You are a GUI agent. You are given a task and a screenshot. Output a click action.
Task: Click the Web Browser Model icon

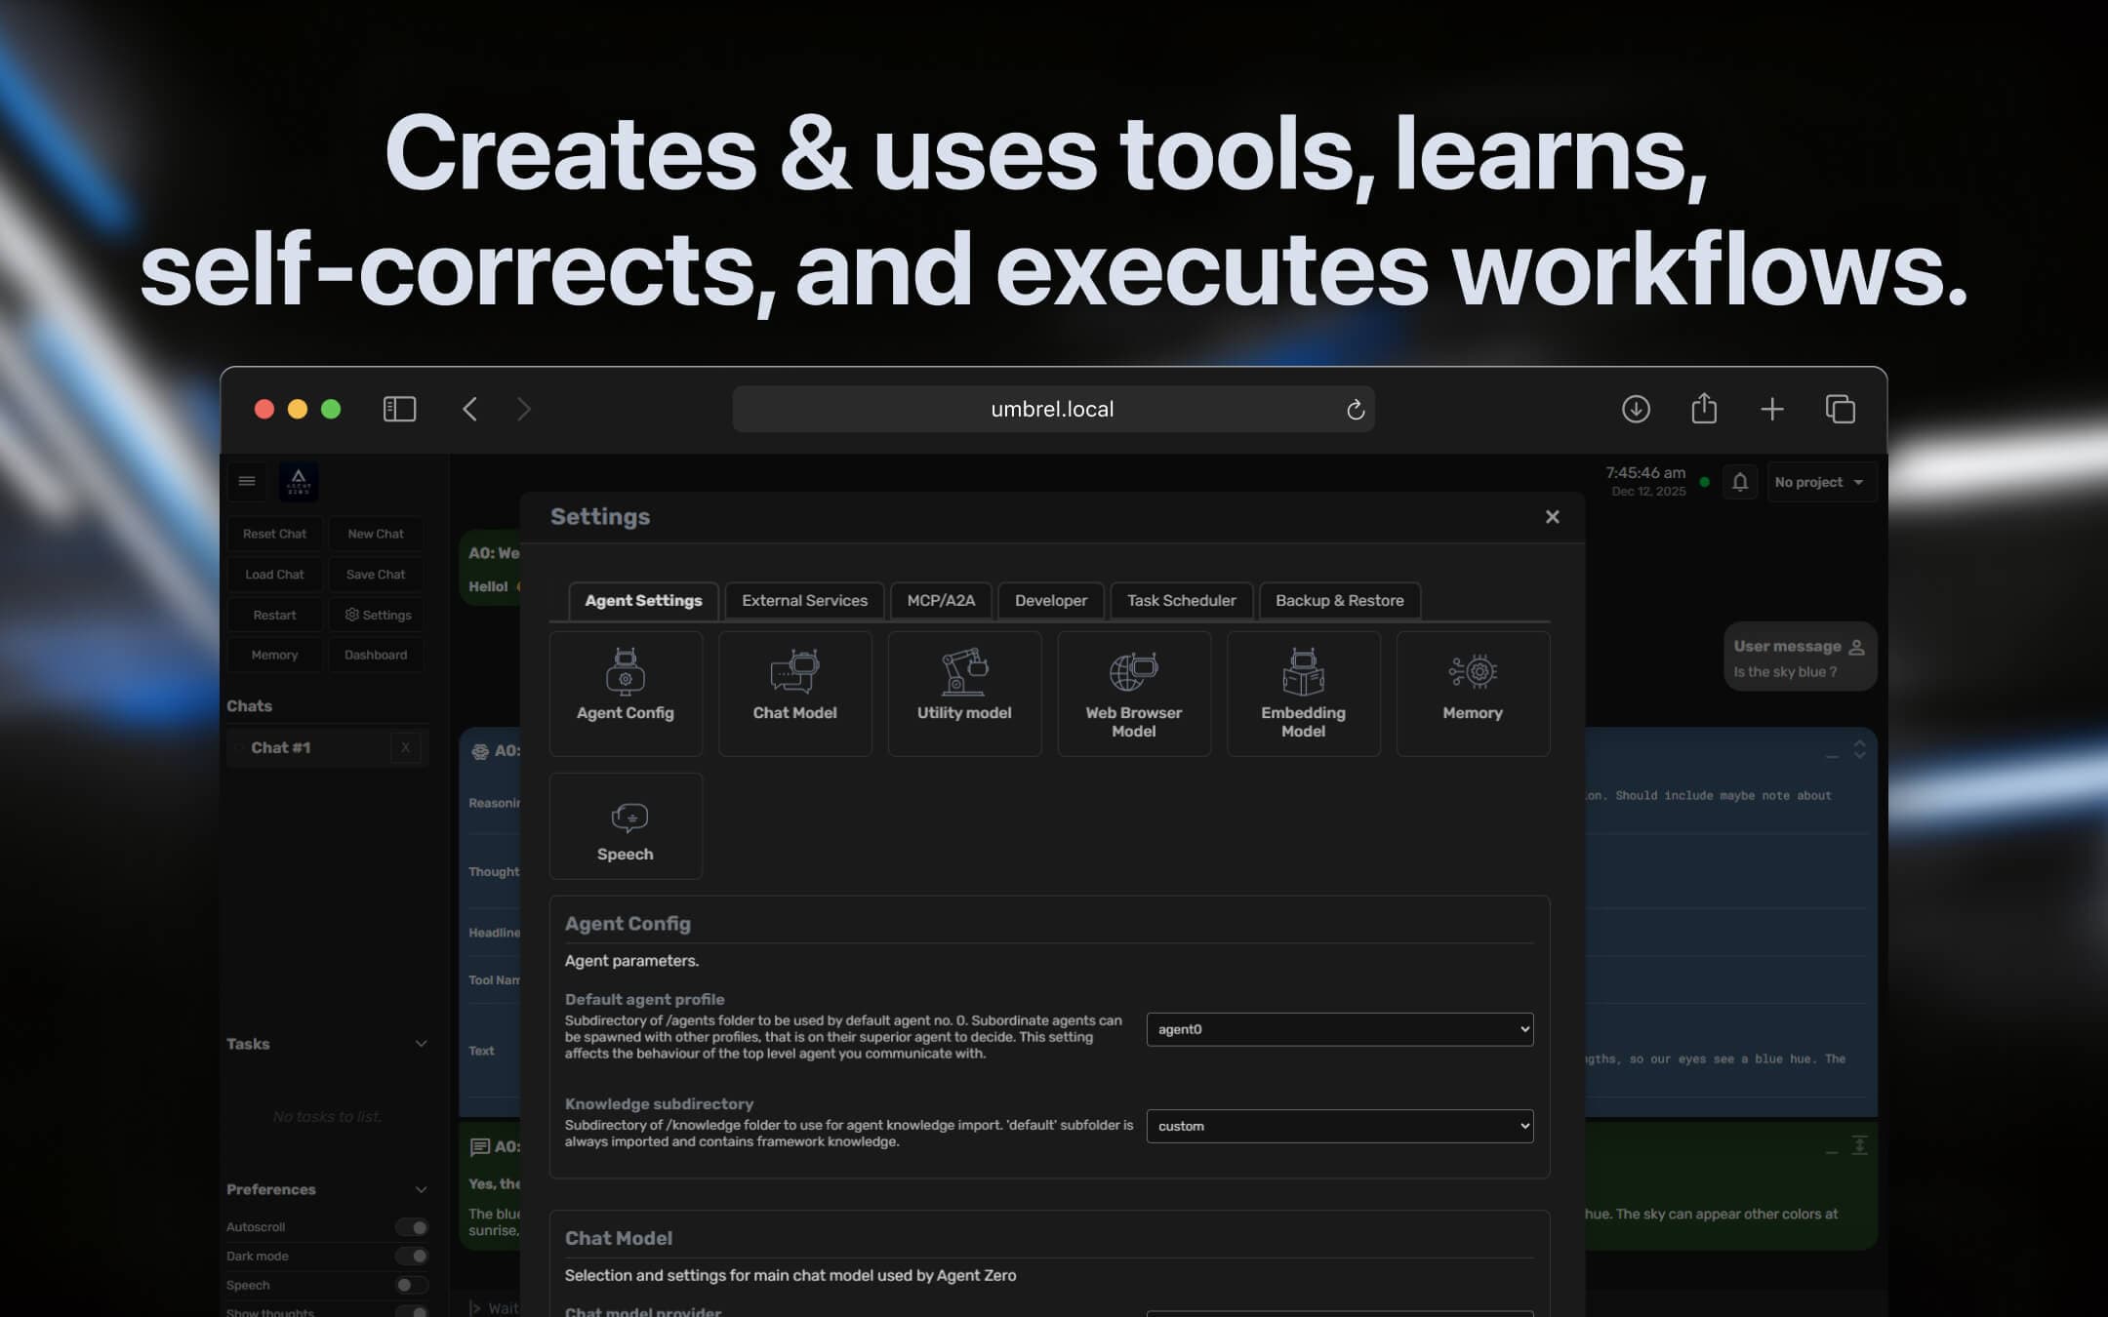(x=1133, y=672)
